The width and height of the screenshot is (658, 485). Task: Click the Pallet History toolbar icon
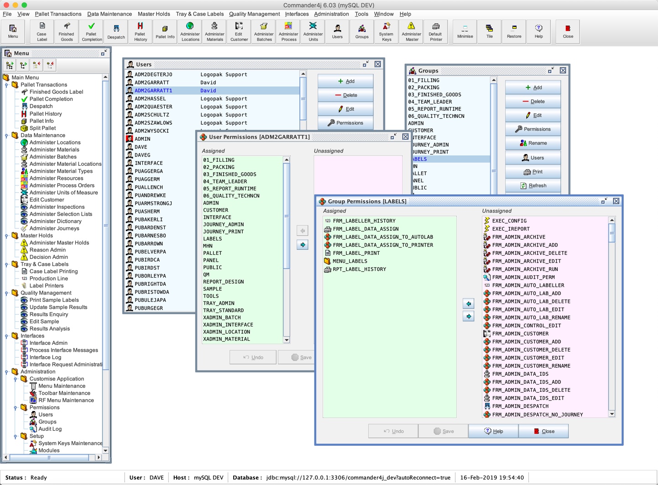pyautogui.click(x=140, y=32)
